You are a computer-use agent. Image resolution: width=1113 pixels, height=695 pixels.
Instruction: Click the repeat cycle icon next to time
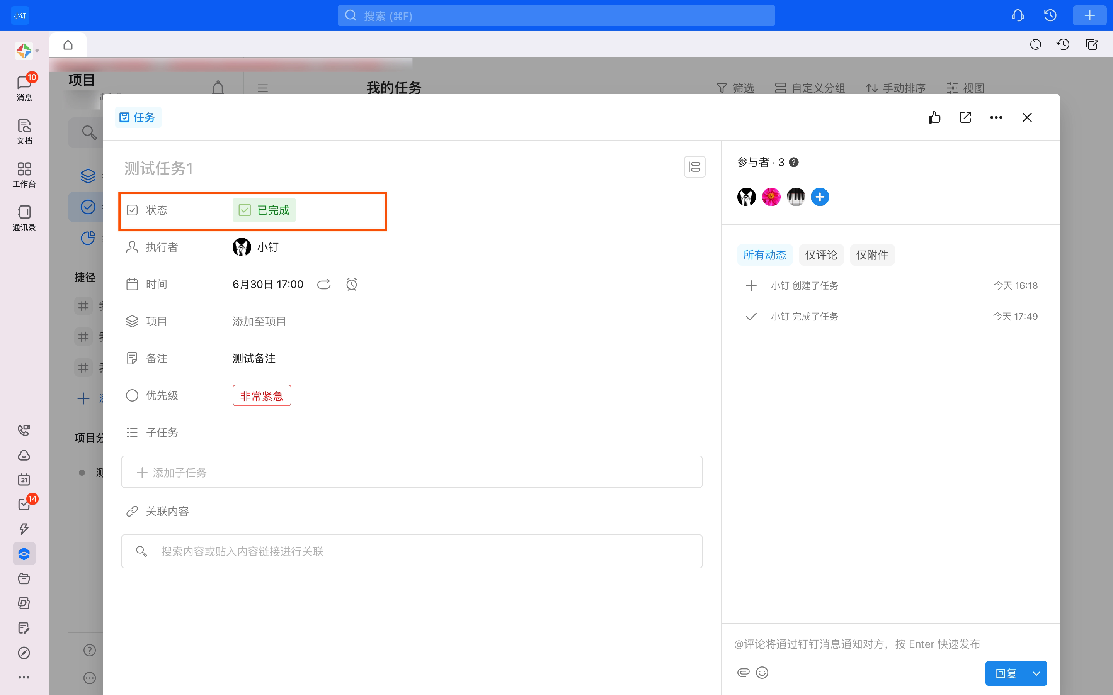[x=324, y=285]
